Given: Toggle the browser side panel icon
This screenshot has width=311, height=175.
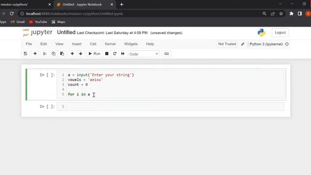Looking at the screenshot, I should click(x=299, y=14).
